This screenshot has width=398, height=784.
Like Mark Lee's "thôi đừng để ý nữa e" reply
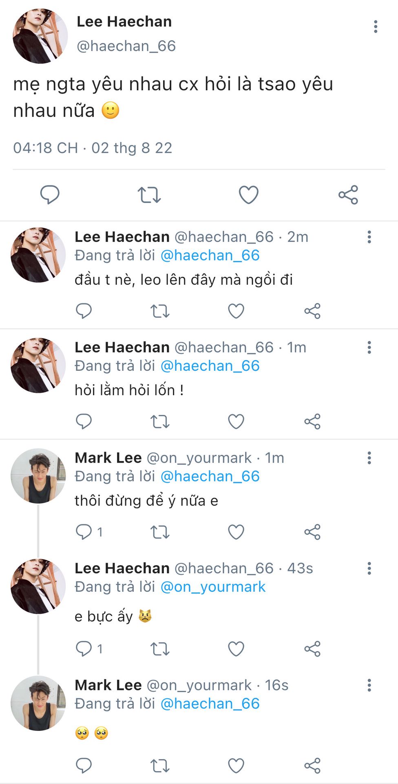point(236,532)
